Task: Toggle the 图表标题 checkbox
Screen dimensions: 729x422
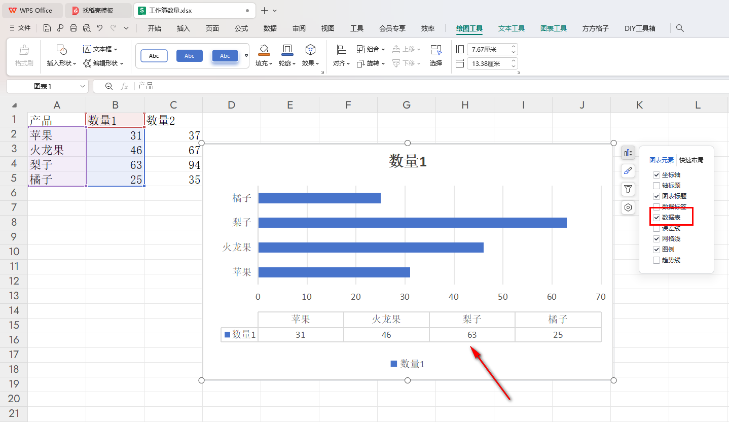Action: (657, 196)
